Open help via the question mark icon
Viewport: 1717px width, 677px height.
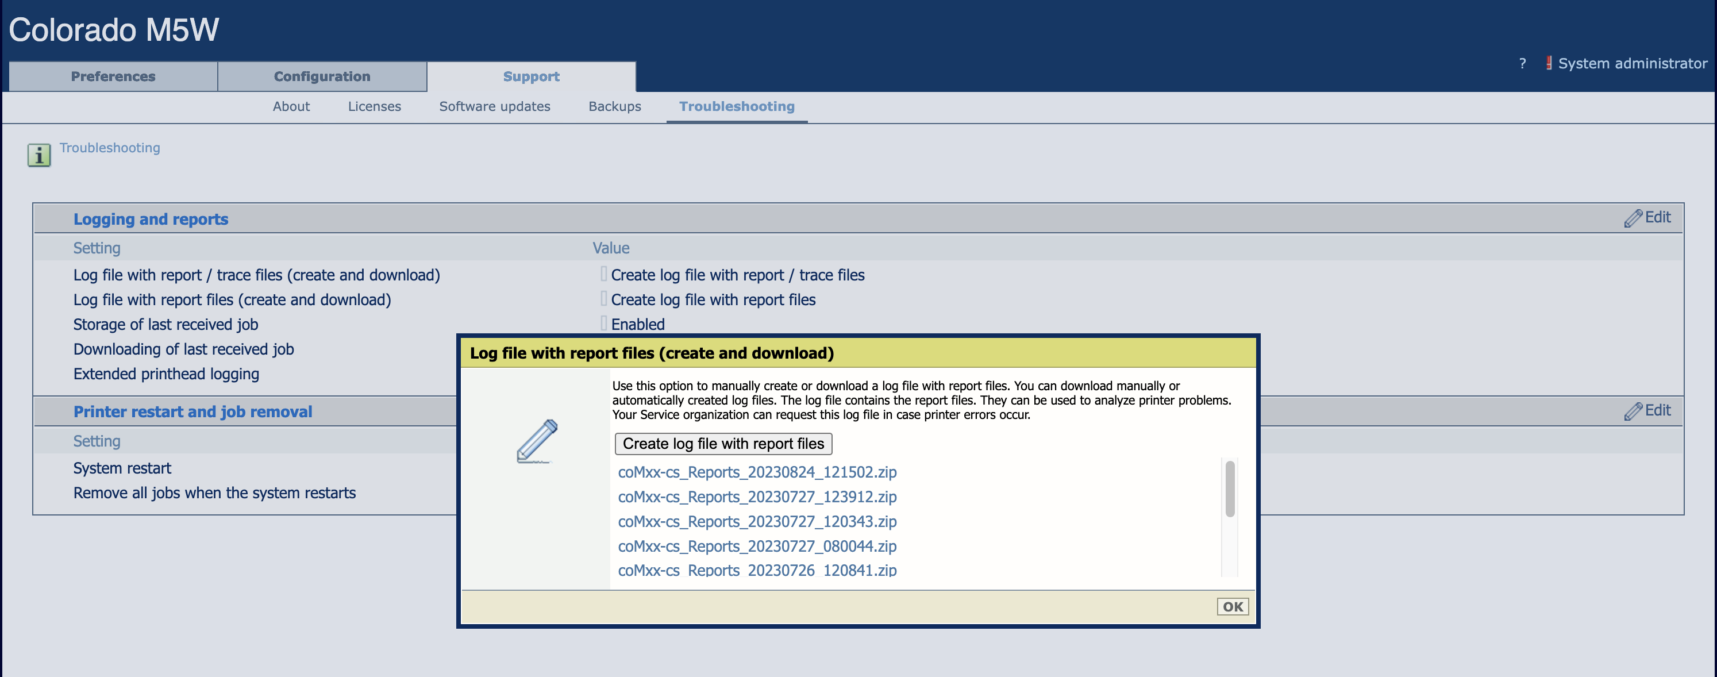1522,64
